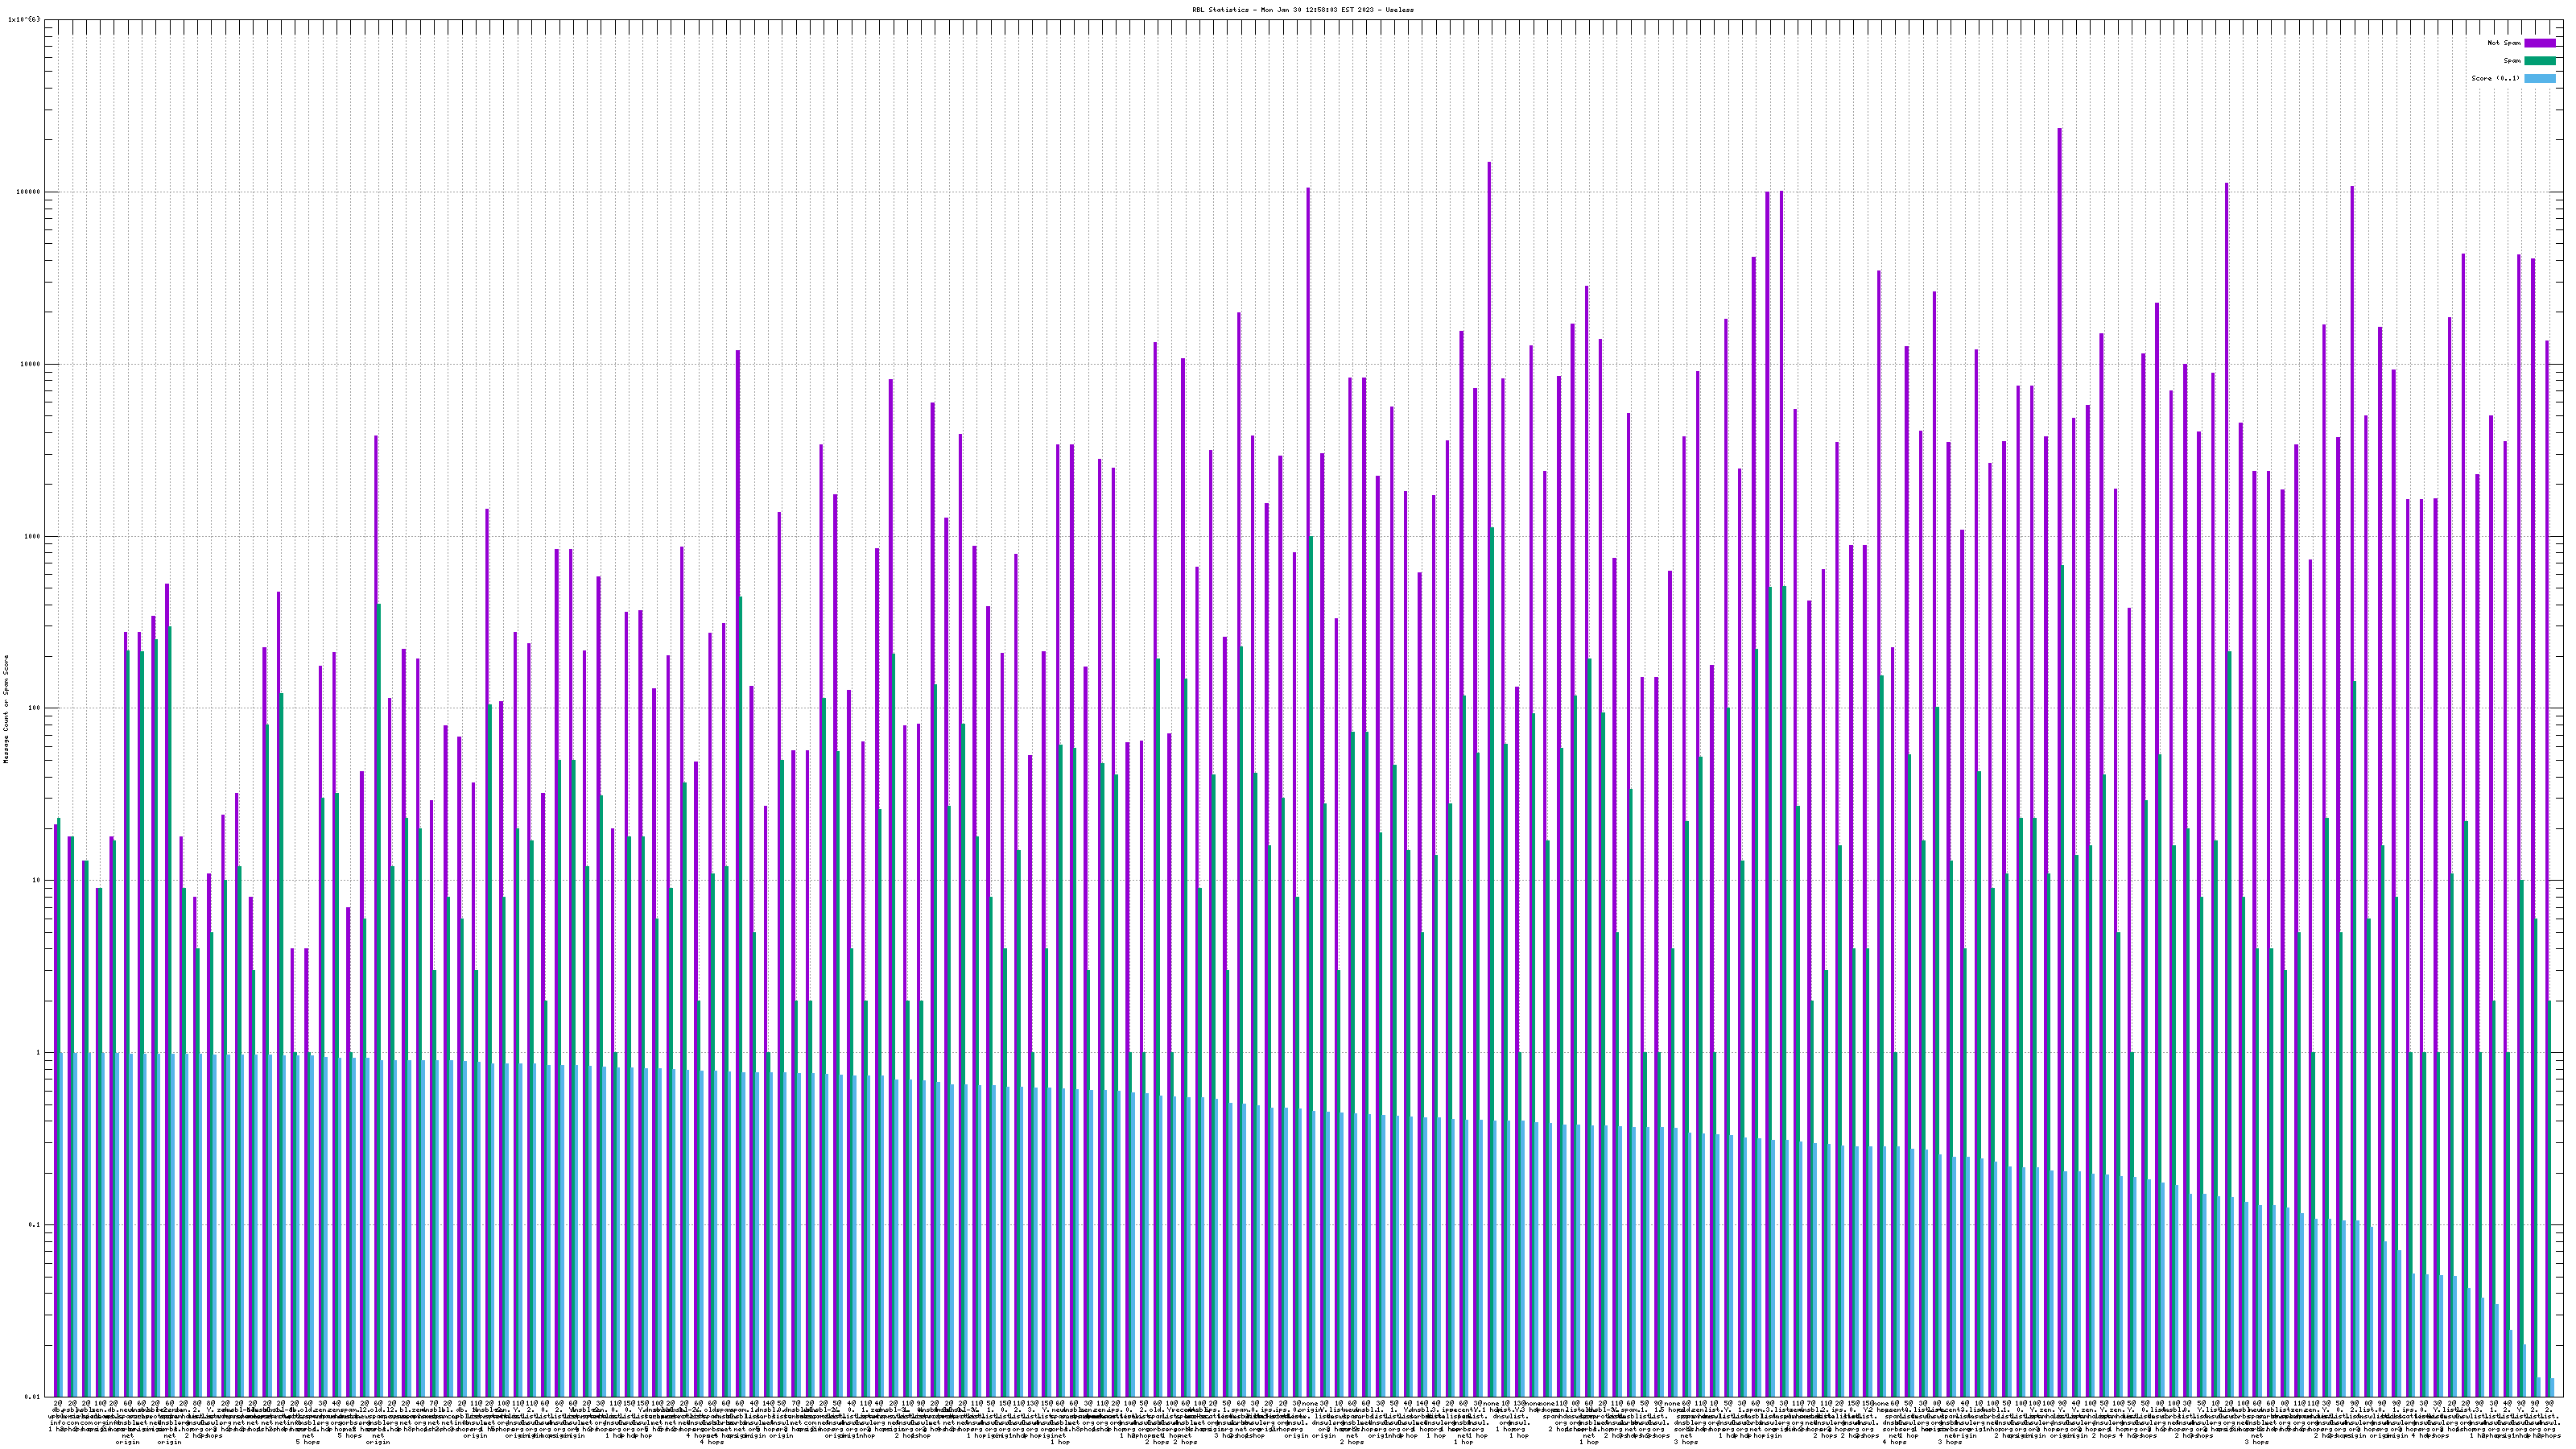Click the 1x10^(6) top y-axis label

(x=24, y=19)
